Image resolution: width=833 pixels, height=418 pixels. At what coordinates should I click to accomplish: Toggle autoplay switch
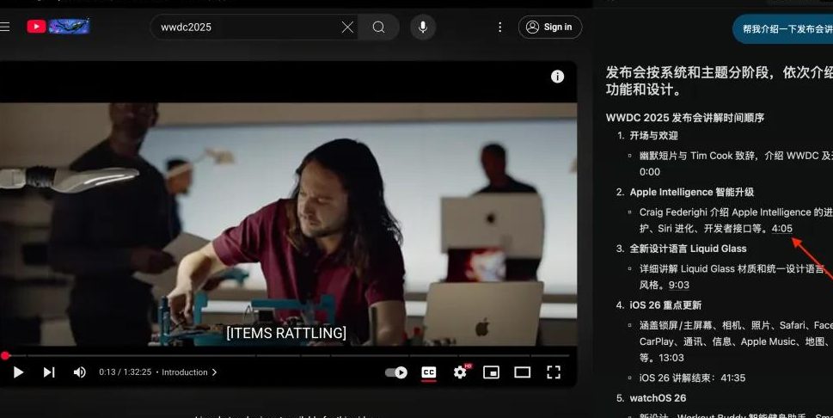coord(396,372)
